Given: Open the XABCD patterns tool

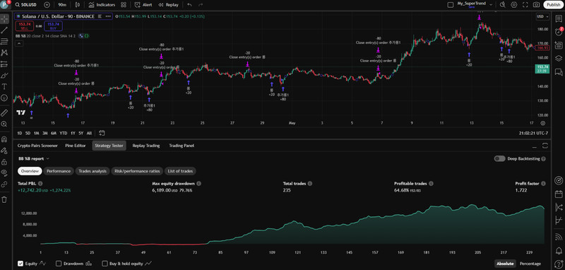Looking at the screenshot, I should pos(4,52).
